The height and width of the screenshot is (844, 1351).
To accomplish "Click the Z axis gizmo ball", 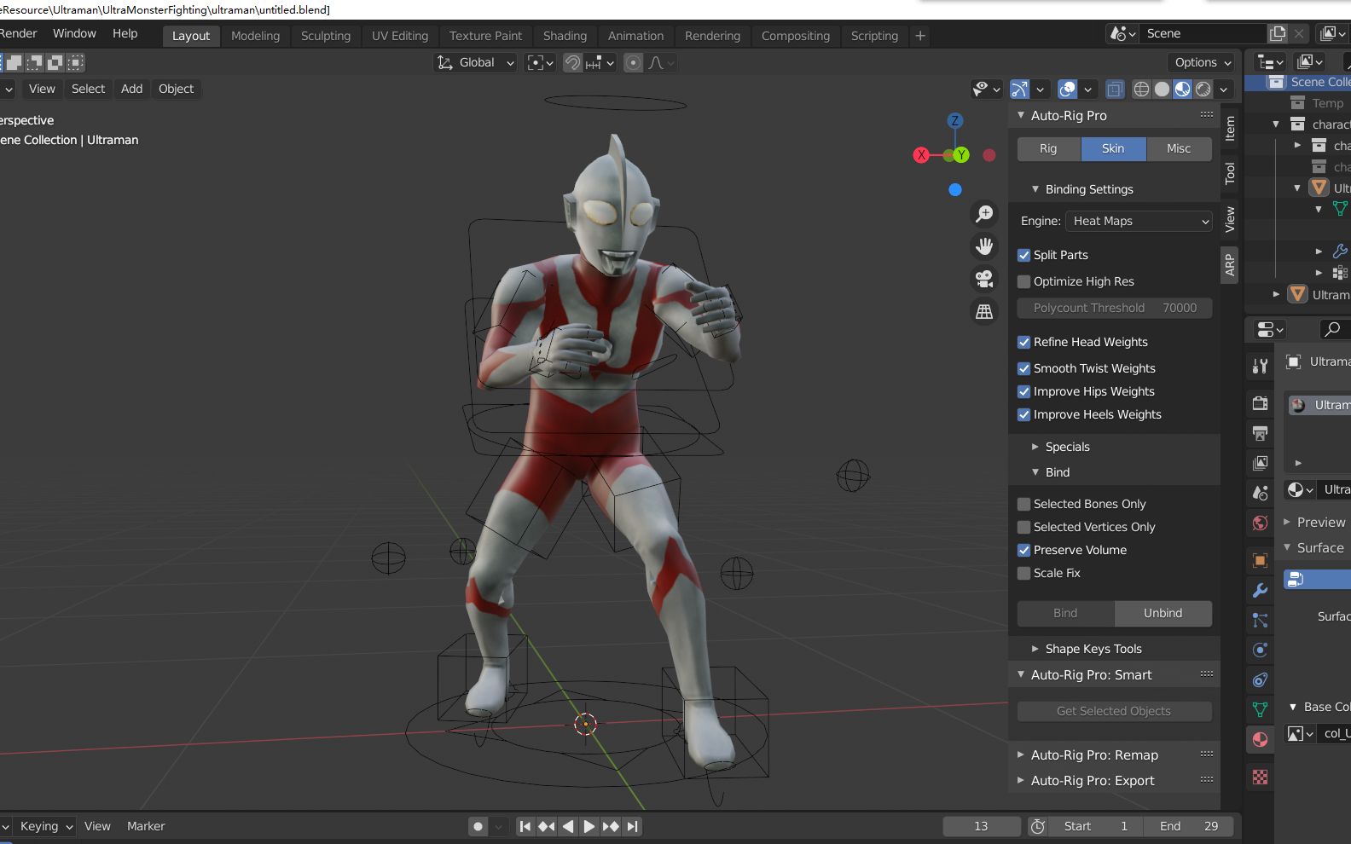I will [x=955, y=120].
